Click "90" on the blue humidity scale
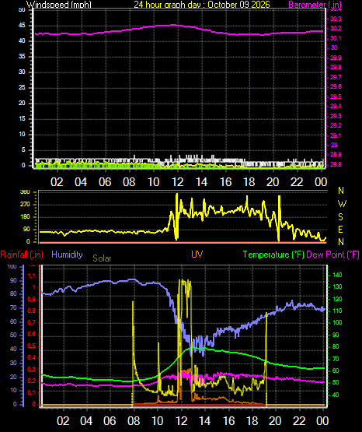The image size is (362, 432). point(13,280)
